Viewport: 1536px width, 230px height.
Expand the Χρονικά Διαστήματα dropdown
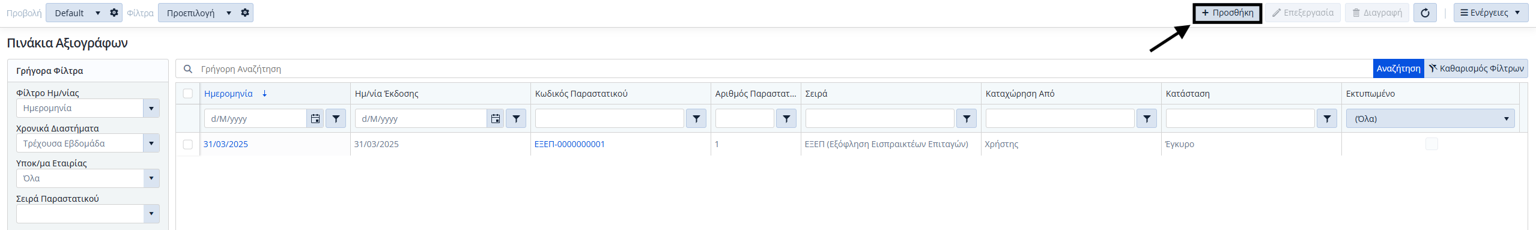click(151, 144)
